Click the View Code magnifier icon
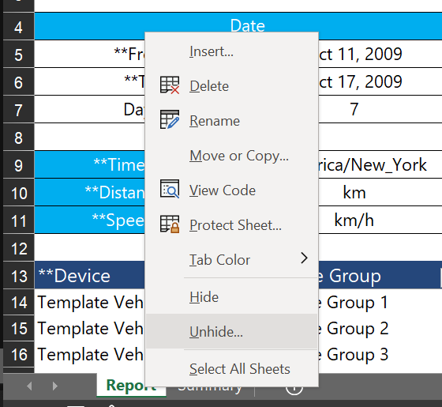The image size is (442, 407). (170, 189)
